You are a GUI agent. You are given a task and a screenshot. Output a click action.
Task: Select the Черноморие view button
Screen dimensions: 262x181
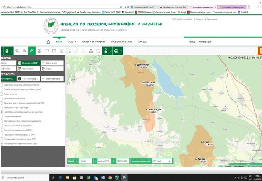click(28, 69)
